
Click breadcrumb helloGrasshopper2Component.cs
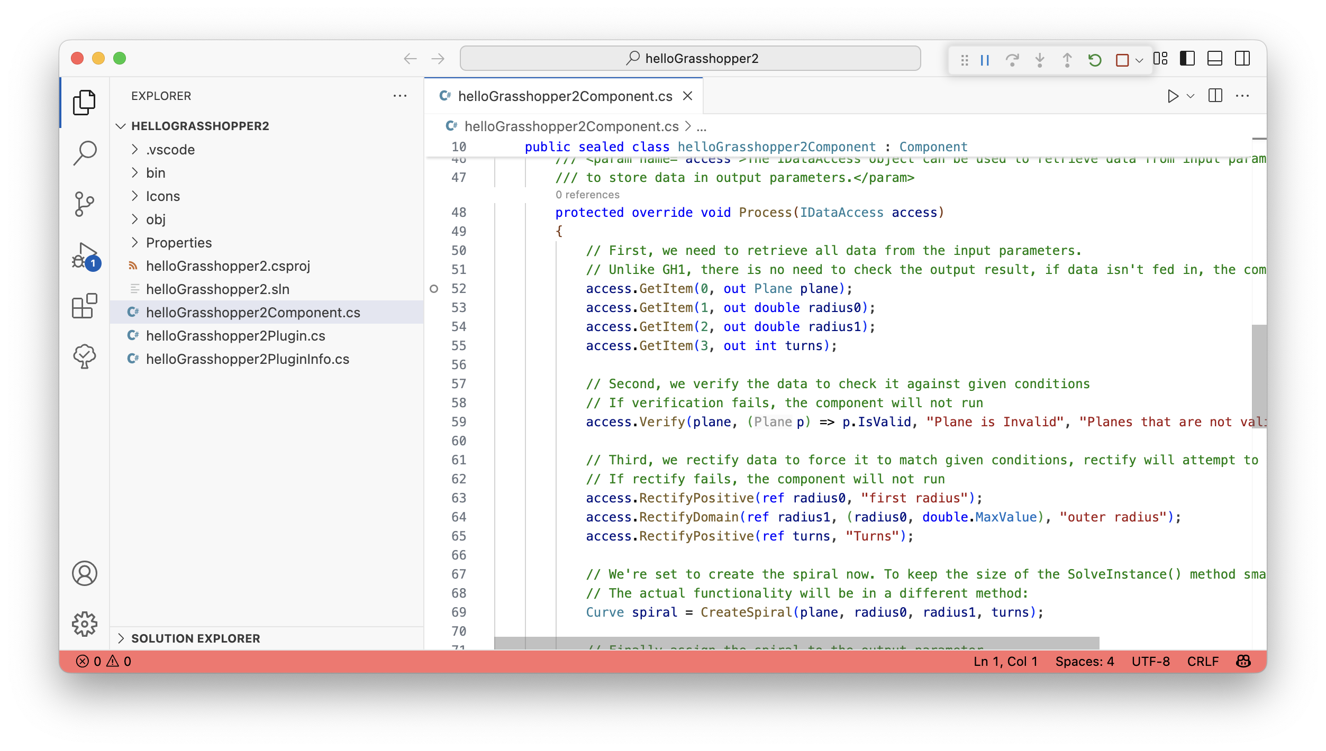point(571,126)
